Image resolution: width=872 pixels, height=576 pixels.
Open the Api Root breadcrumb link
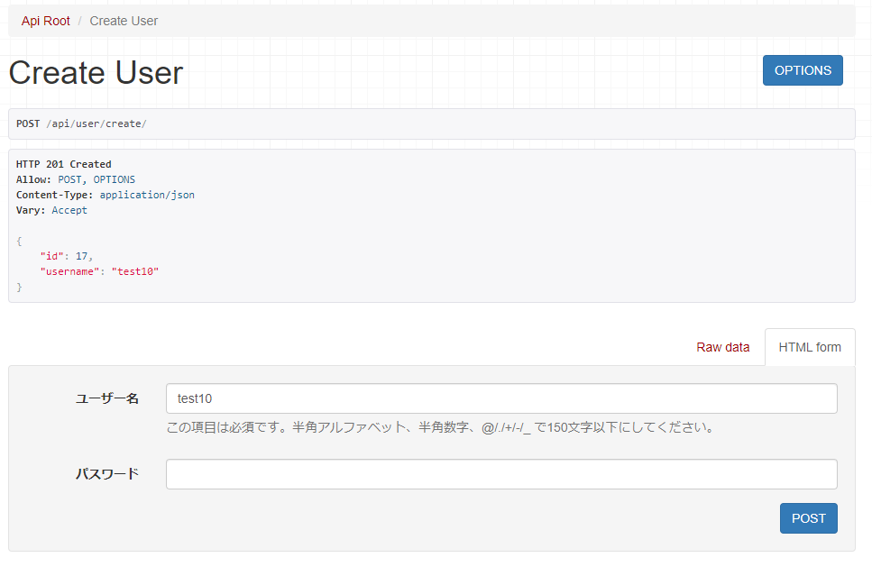click(x=46, y=21)
